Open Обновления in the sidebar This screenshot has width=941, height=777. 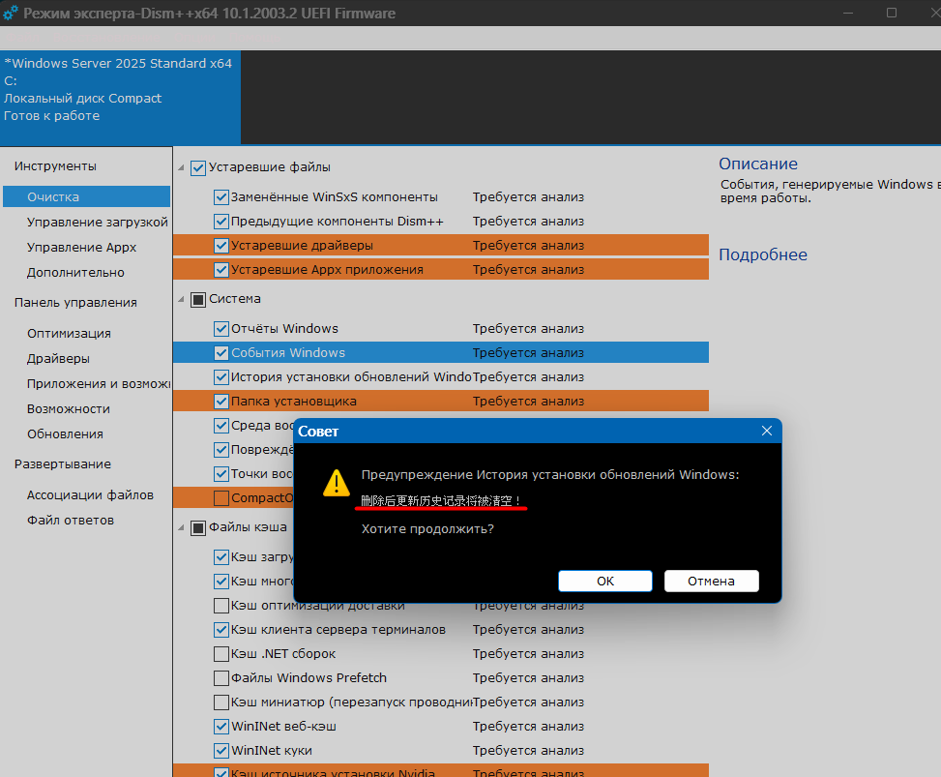coord(65,433)
